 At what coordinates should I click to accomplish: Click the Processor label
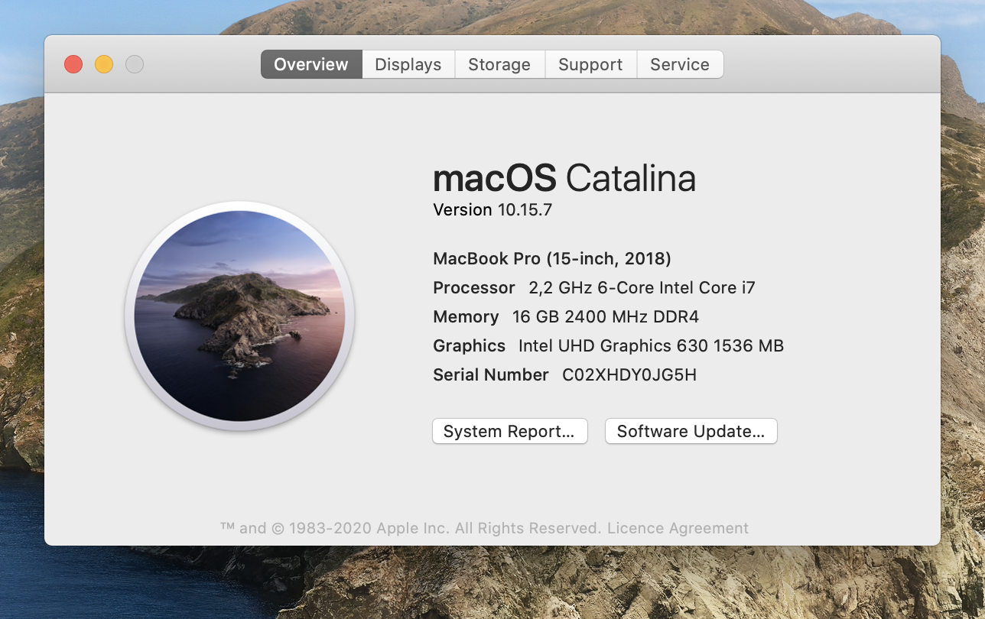pyautogui.click(x=474, y=287)
